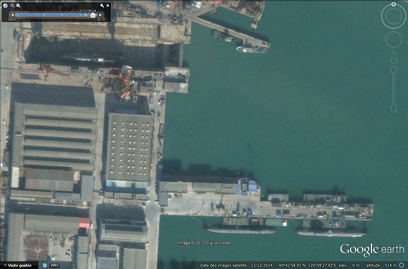Click the look-around compass ring
This screenshot has height=269, width=408.
pos(393,16)
